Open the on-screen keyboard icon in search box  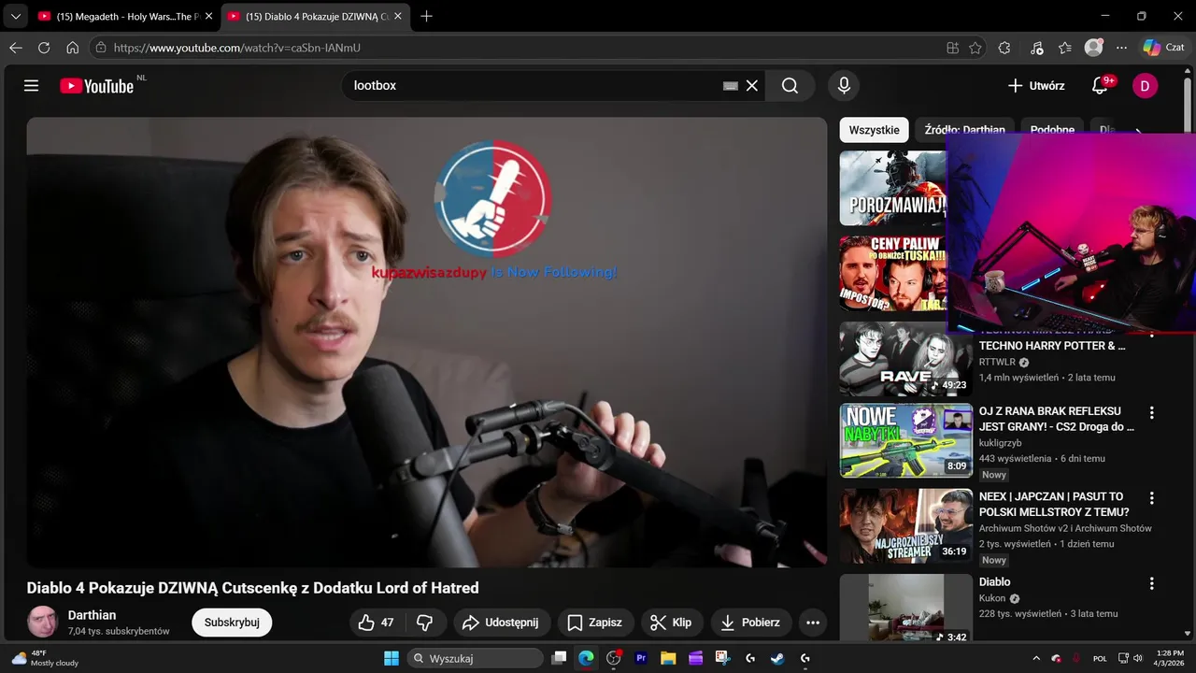point(731,86)
